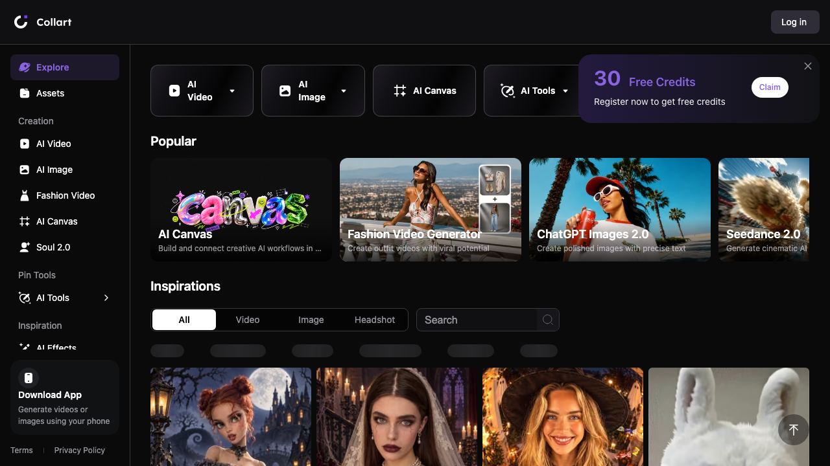Click the top AI Video play icon
This screenshot has height=466, width=830.
pos(174,91)
